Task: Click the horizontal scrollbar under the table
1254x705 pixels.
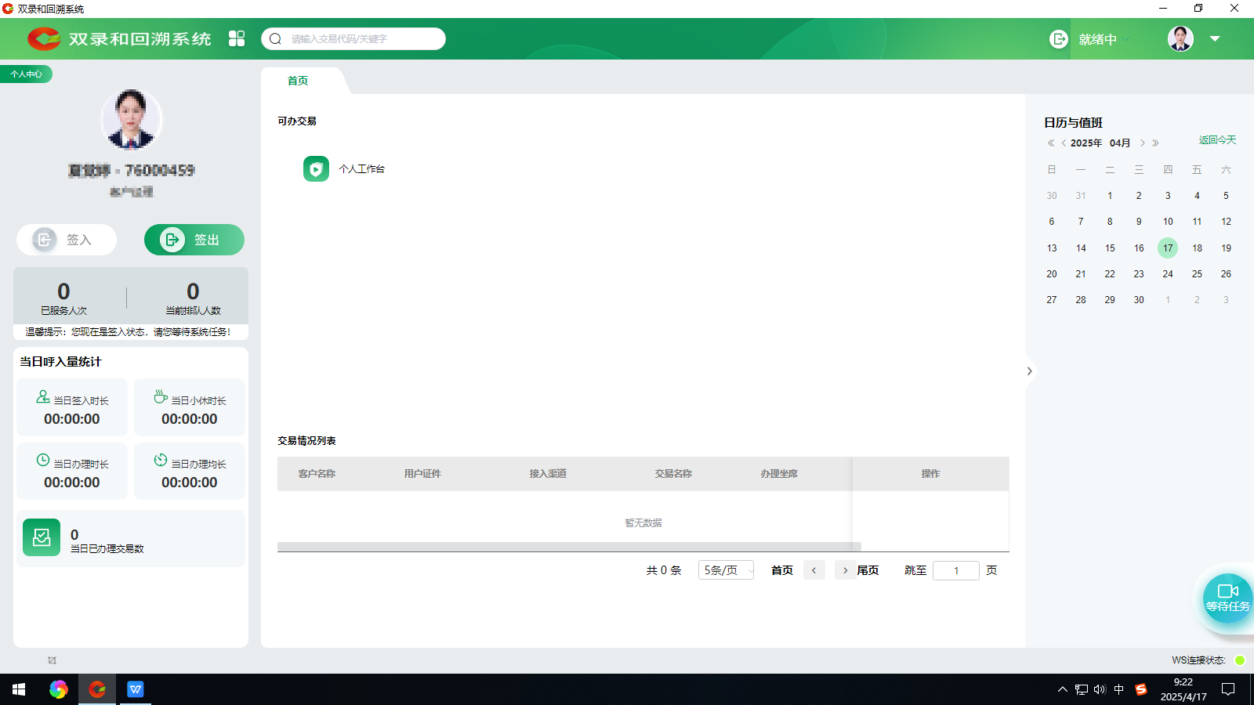Action: point(568,547)
